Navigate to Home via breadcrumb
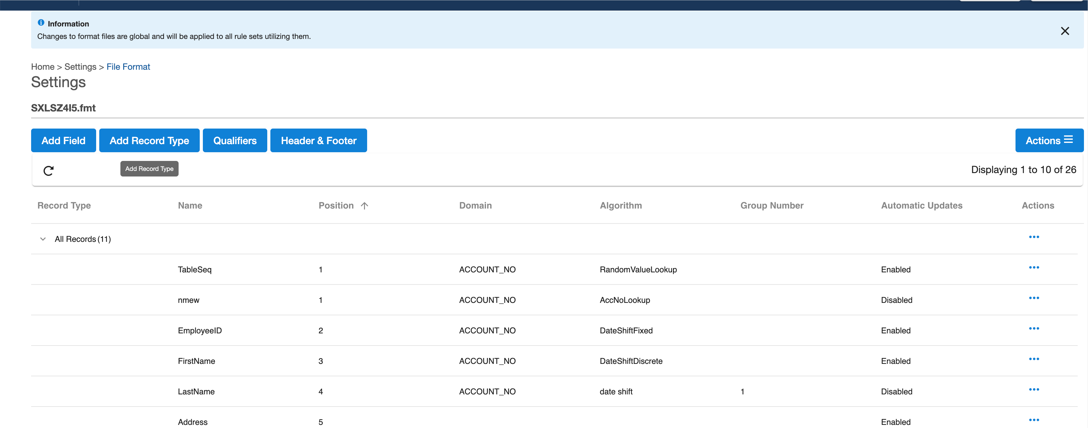 [42, 67]
